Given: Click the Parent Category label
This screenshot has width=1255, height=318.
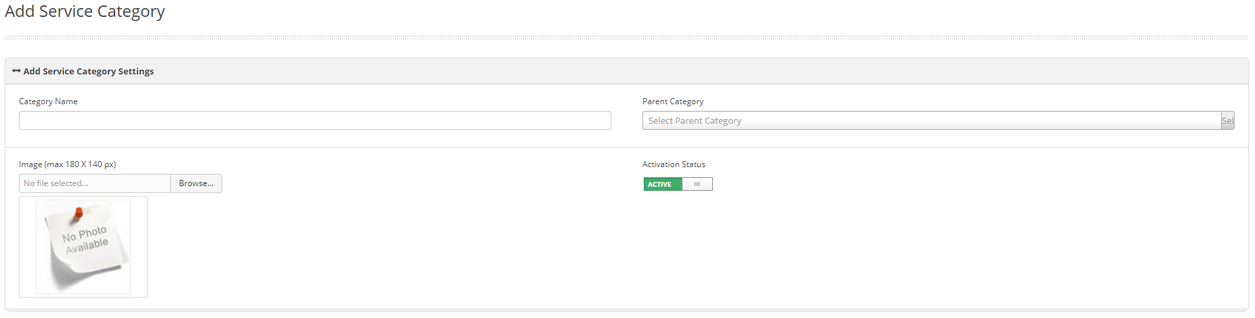Looking at the screenshot, I should click(673, 101).
